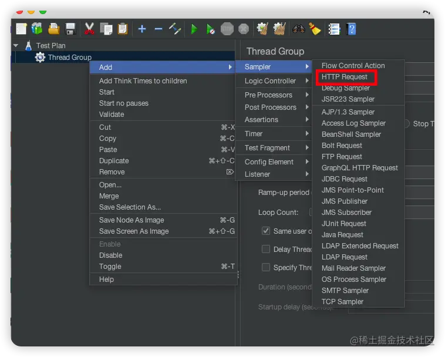Click the Cut scissors icon
Viewport: 445px width, 357px height.
pyautogui.click(x=89, y=29)
